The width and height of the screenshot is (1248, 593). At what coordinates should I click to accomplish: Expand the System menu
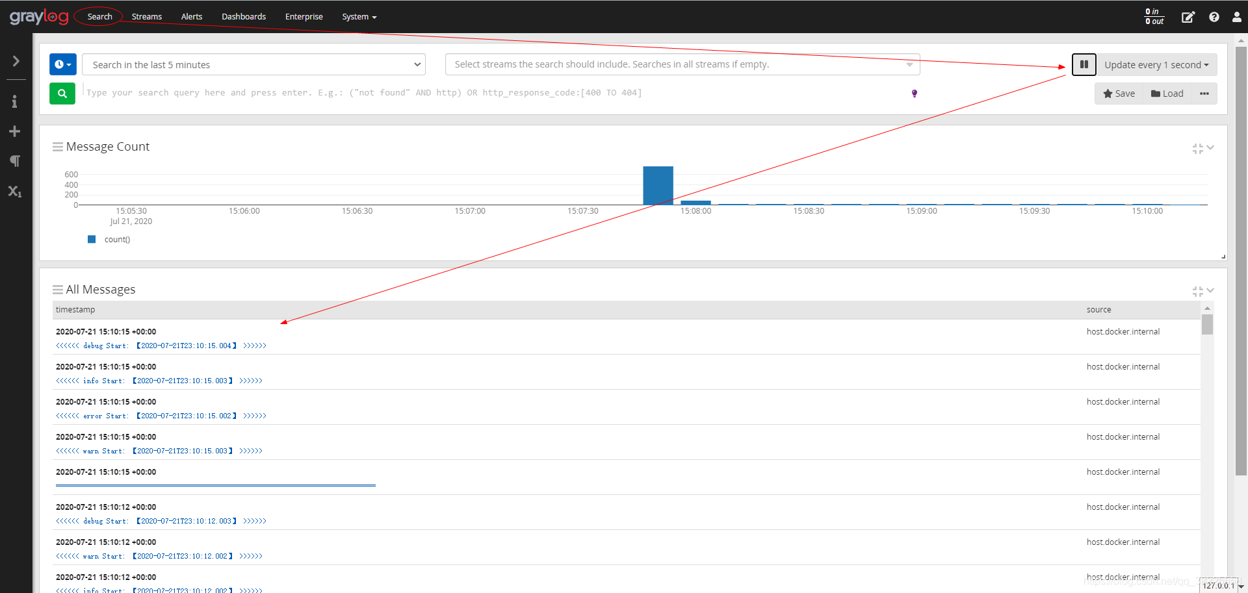click(x=359, y=17)
